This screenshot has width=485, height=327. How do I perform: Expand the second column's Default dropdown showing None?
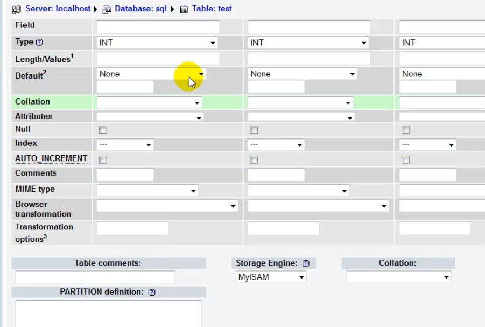pos(303,74)
